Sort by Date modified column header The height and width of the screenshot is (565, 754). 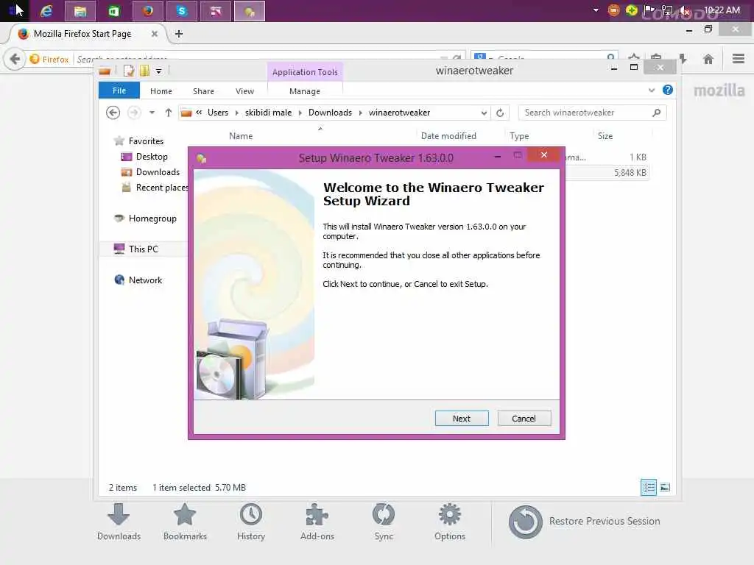pyautogui.click(x=448, y=136)
